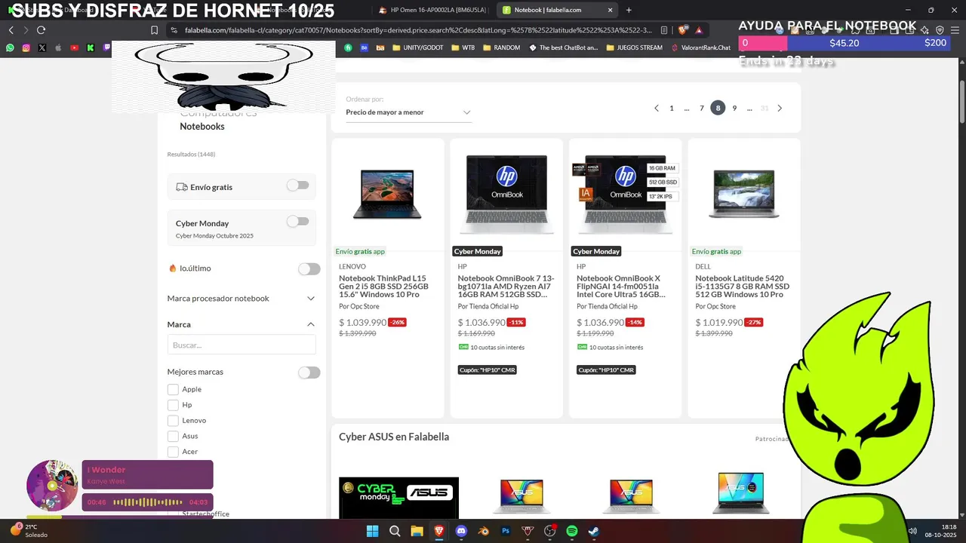
Task: Go to results page 7
Action: 702,108
